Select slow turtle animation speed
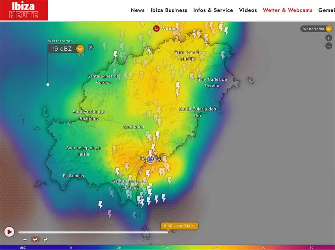Viewport: 335px width, 250px height. click(x=25, y=240)
